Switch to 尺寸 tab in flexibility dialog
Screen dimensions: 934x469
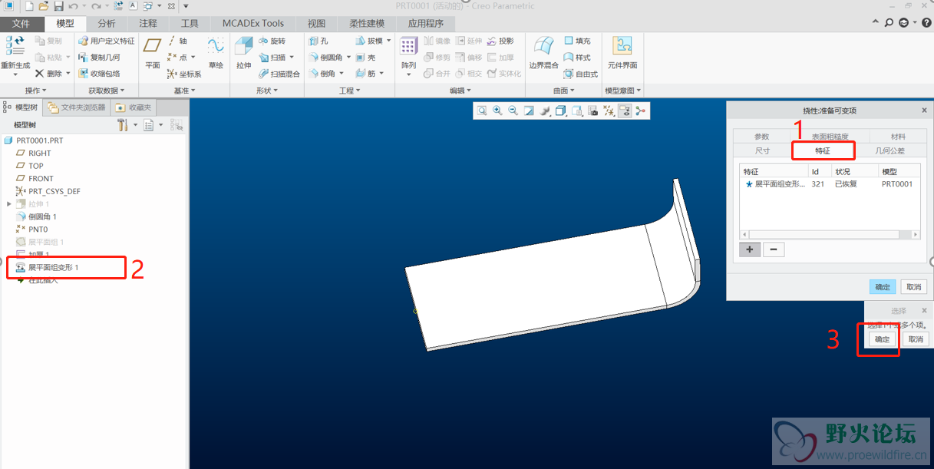click(762, 150)
